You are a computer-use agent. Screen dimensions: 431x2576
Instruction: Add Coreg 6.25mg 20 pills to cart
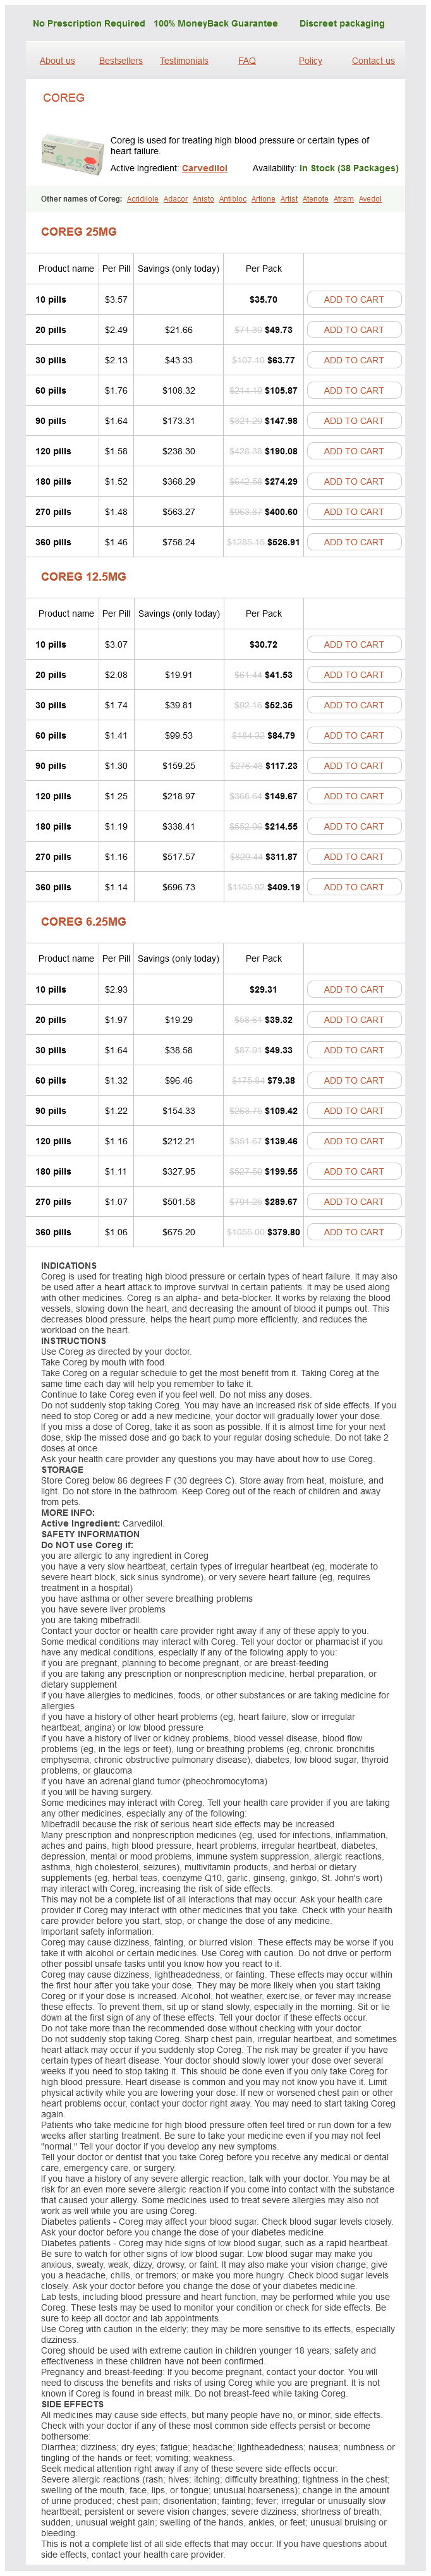(353, 1020)
